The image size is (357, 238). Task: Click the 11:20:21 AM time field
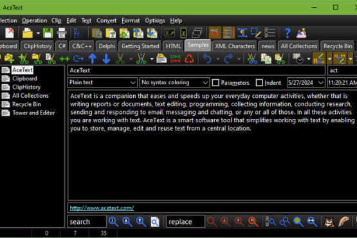click(342, 82)
